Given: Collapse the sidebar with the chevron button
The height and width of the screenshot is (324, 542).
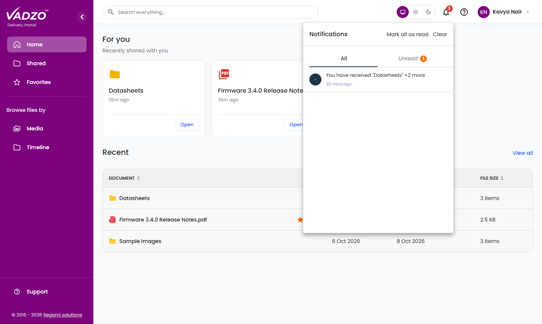Looking at the screenshot, I should click(x=82, y=17).
